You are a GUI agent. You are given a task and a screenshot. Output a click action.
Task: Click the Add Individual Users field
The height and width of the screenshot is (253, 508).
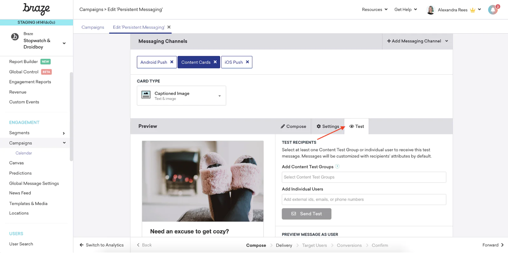click(x=364, y=199)
